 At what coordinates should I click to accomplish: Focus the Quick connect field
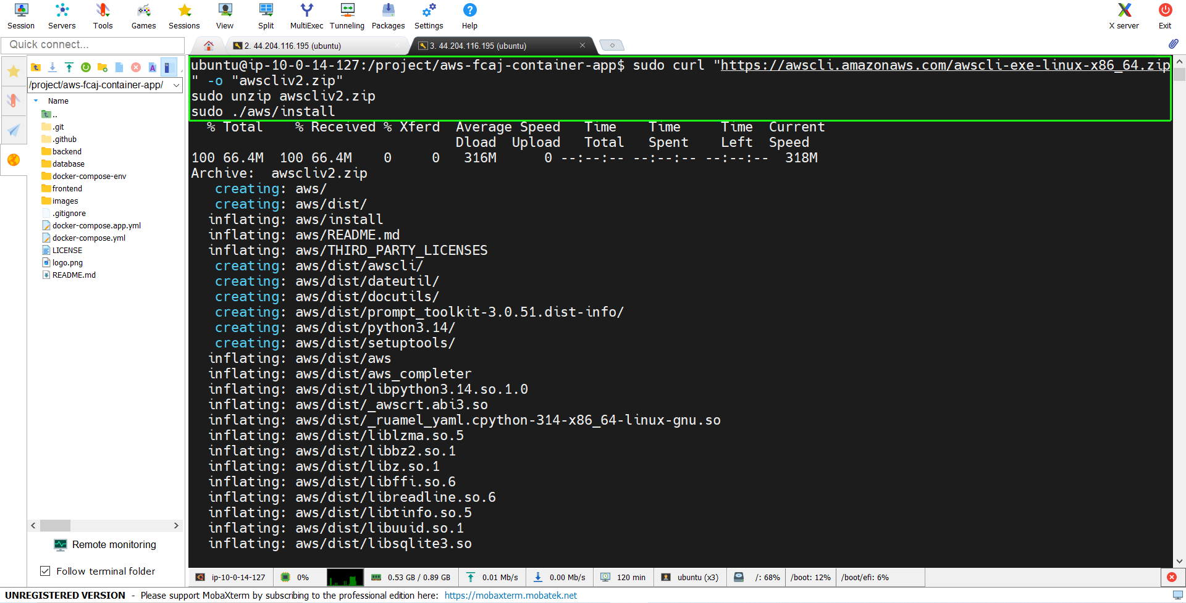pyautogui.click(x=93, y=44)
